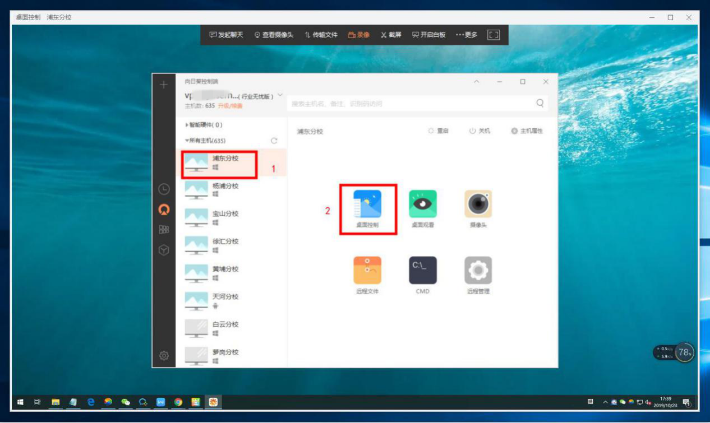Screen dimensions: 710x423
Task: Select the 杨浦分校 host
Action: [231, 190]
